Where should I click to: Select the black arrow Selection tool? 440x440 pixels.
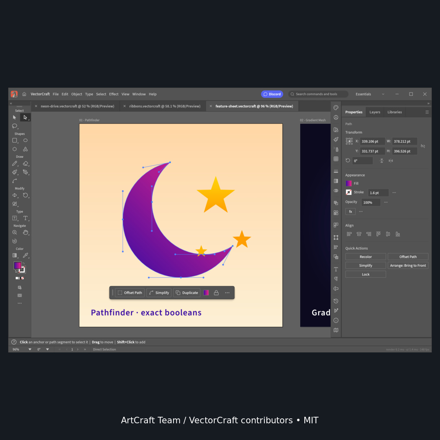15,117
